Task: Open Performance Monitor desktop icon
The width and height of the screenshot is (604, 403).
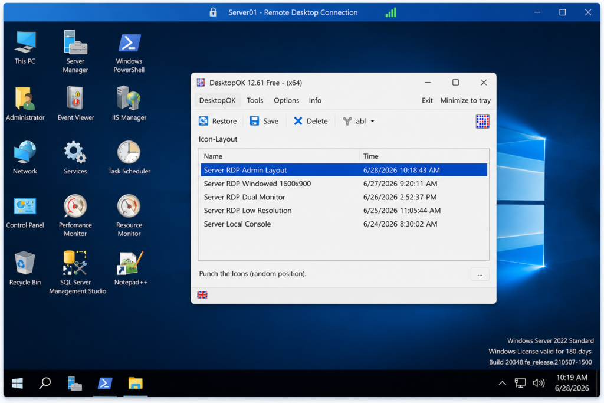Action: point(75,216)
